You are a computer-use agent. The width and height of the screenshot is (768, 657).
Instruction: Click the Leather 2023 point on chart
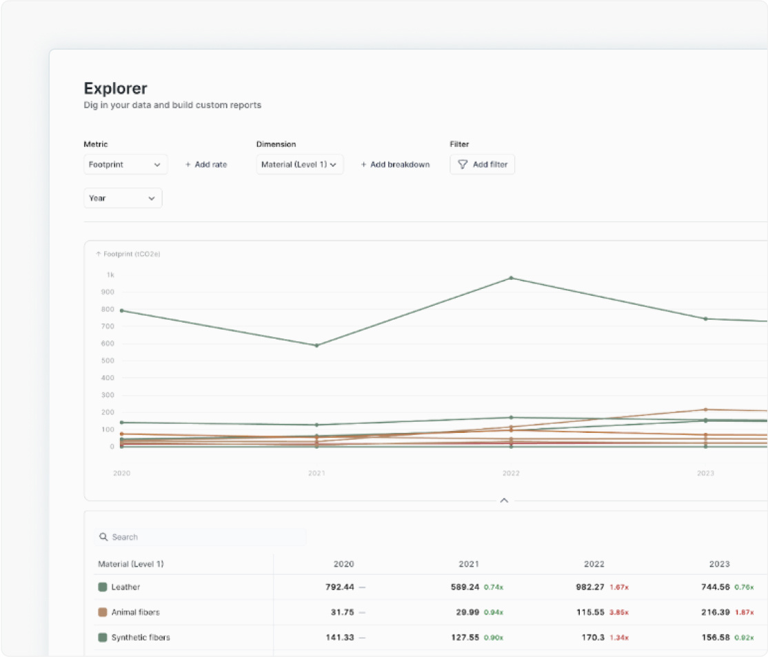click(x=705, y=319)
